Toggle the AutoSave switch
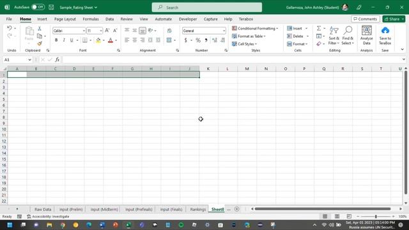Viewport: 409px width, 230px height. click(x=38, y=7)
